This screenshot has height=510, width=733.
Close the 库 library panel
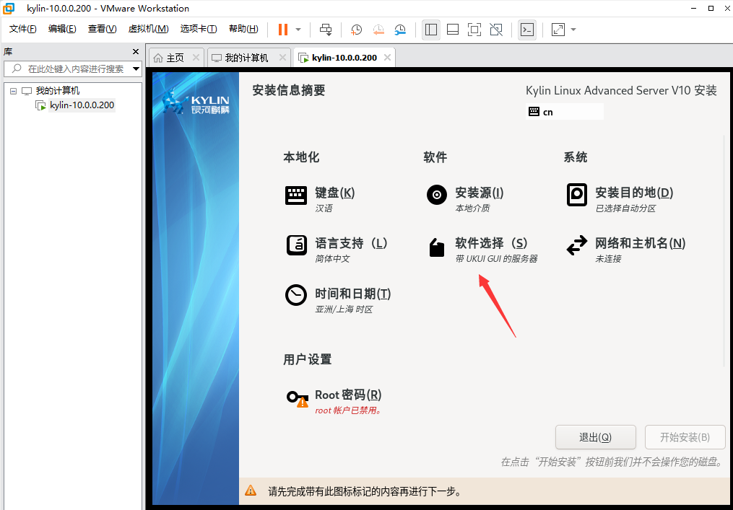(x=136, y=51)
